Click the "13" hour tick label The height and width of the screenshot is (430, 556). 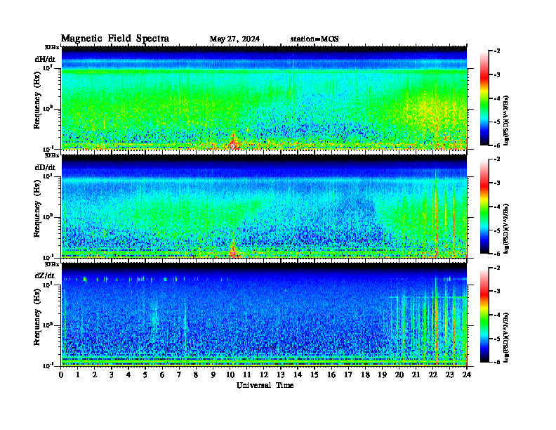(x=281, y=375)
